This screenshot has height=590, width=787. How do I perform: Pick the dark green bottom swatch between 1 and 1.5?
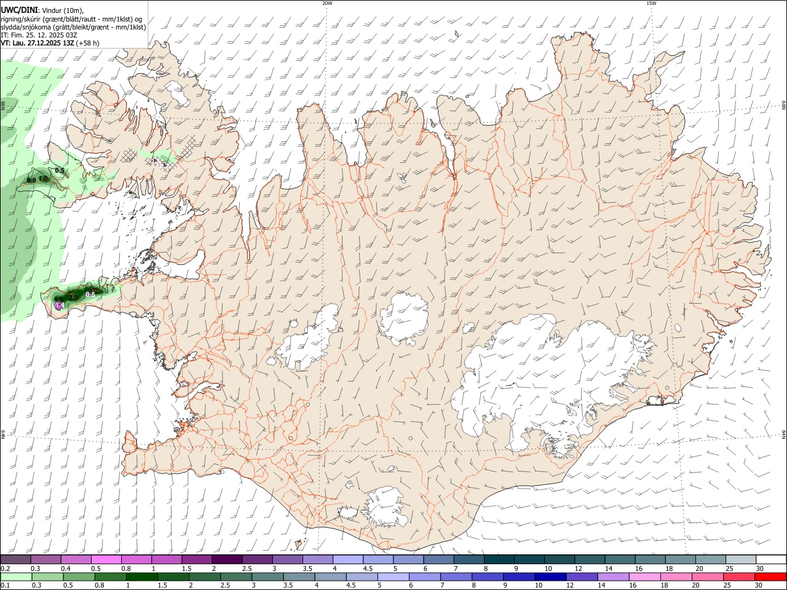point(141,576)
